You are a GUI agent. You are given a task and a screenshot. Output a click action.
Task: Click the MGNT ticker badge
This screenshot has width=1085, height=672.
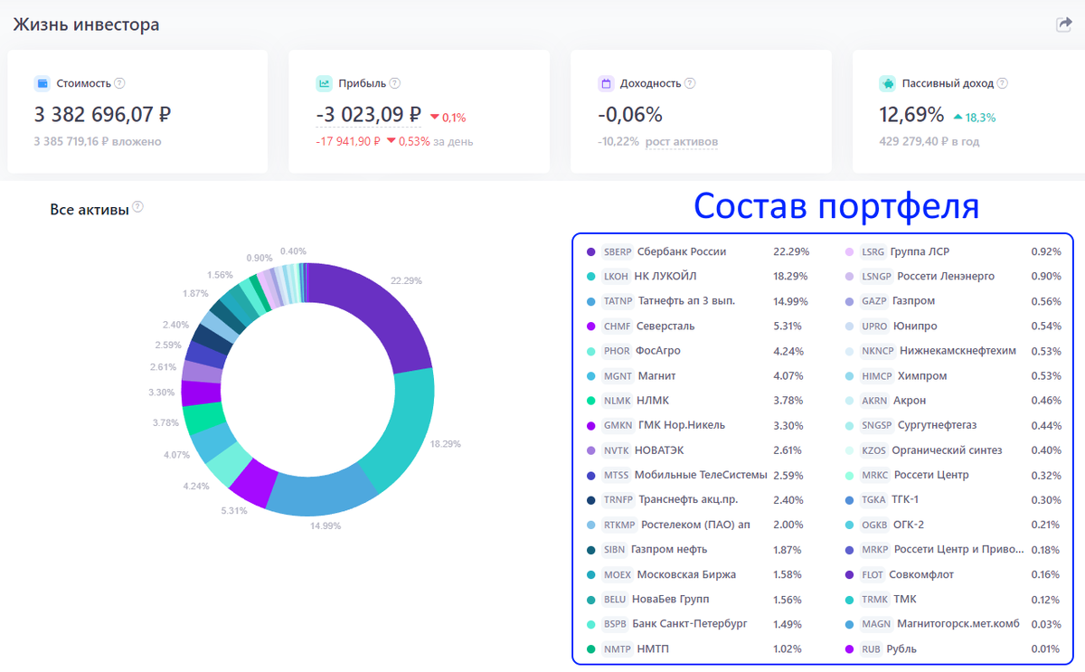point(618,376)
